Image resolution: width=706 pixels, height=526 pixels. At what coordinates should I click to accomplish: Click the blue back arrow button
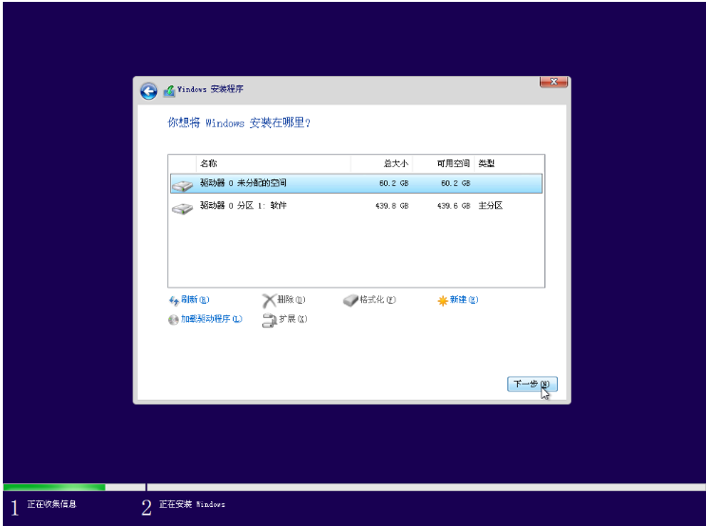point(148,91)
